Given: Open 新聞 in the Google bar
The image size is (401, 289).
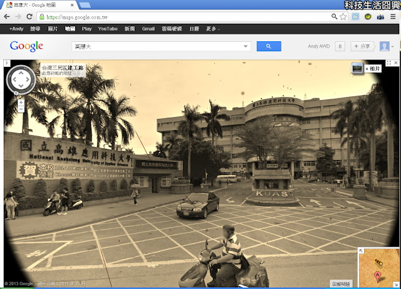Looking at the screenshot, I should [130, 29].
